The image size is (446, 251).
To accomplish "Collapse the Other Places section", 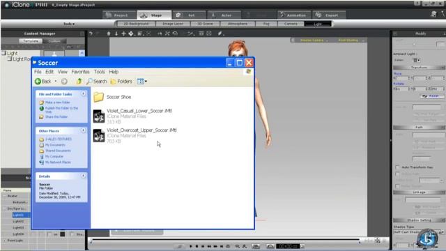I will coord(84,130).
